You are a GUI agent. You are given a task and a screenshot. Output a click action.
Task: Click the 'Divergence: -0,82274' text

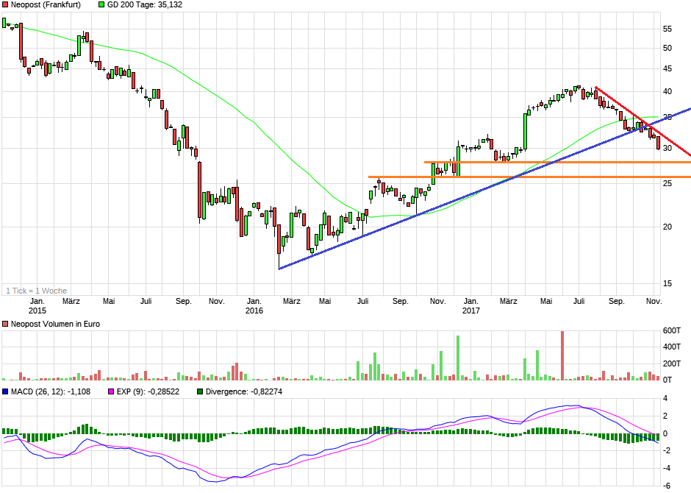(x=243, y=391)
